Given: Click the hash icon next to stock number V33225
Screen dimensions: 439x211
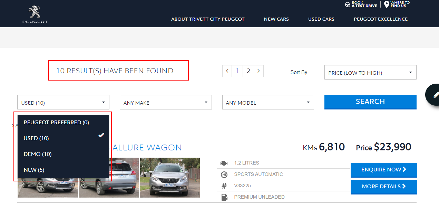Looking at the screenshot, I should [224, 186].
